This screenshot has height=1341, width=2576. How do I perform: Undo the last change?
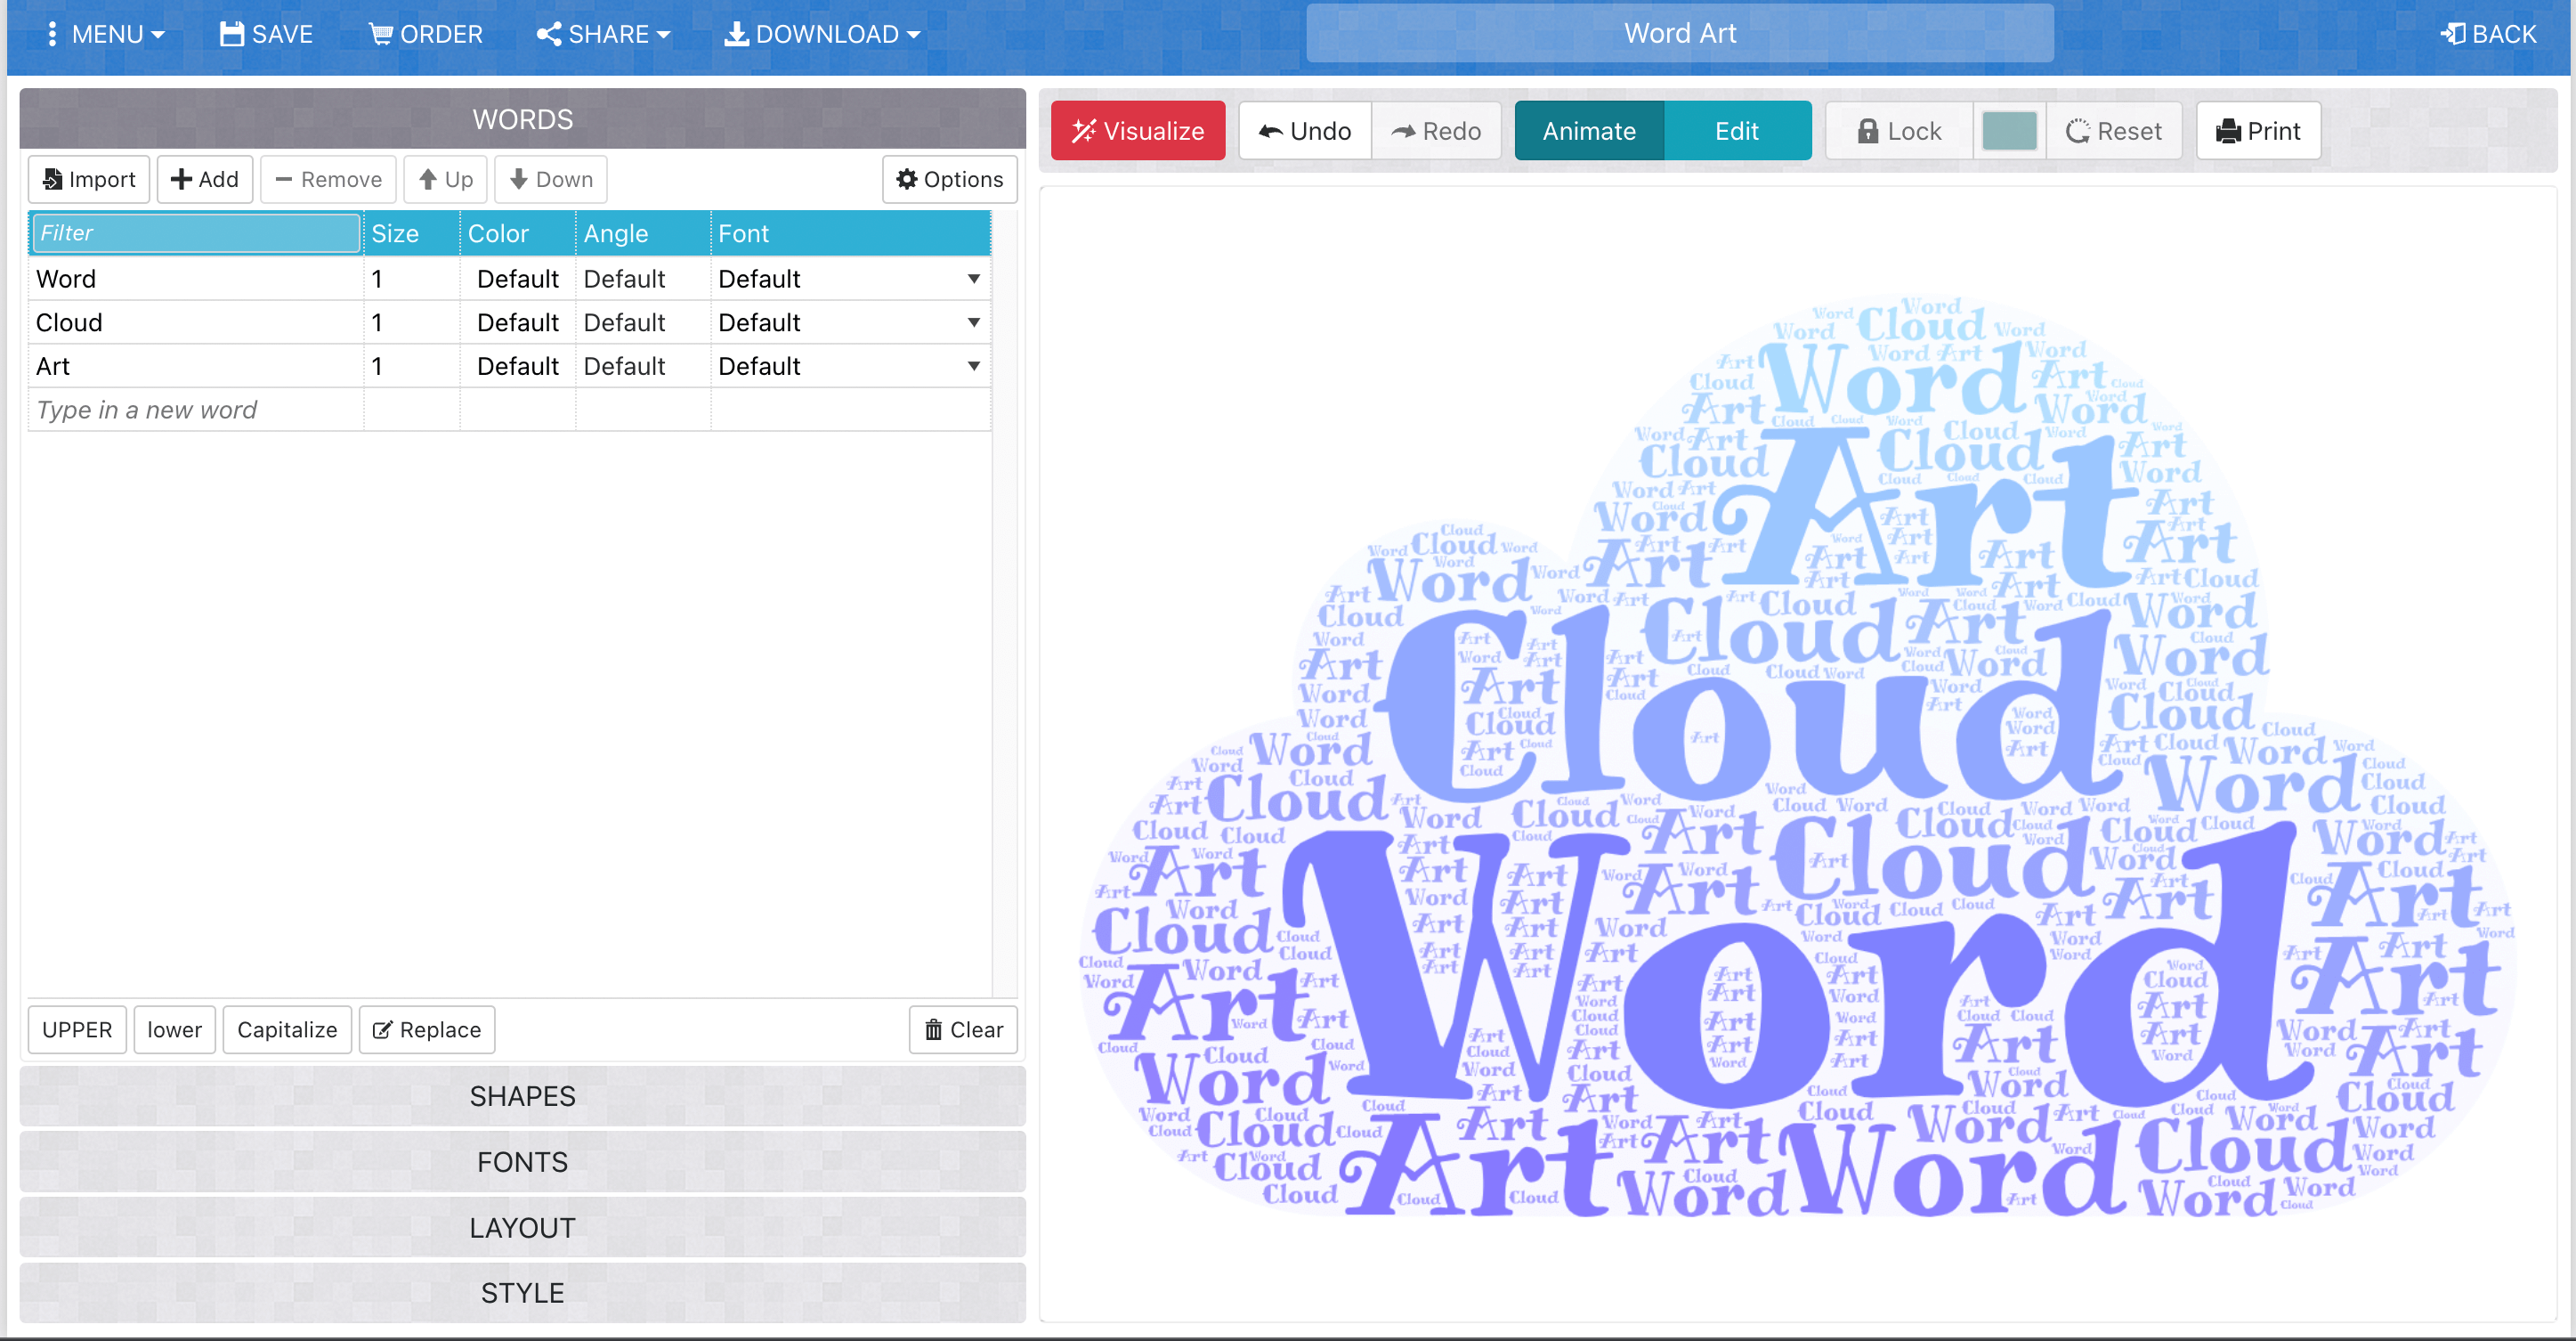[x=1304, y=131]
